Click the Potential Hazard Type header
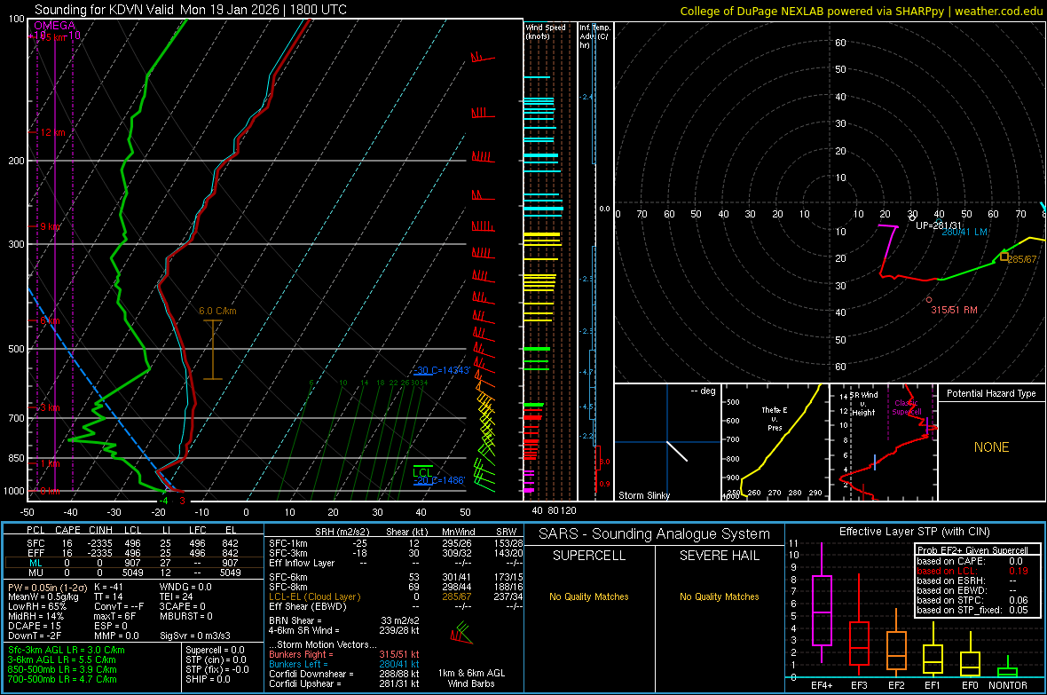The width and height of the screenshot is (1047, 695). click(x=991, y=393)
